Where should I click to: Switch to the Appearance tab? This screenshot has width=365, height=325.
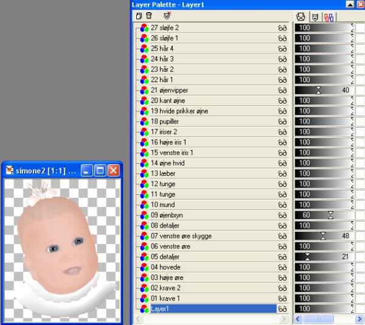click(301, 16)
